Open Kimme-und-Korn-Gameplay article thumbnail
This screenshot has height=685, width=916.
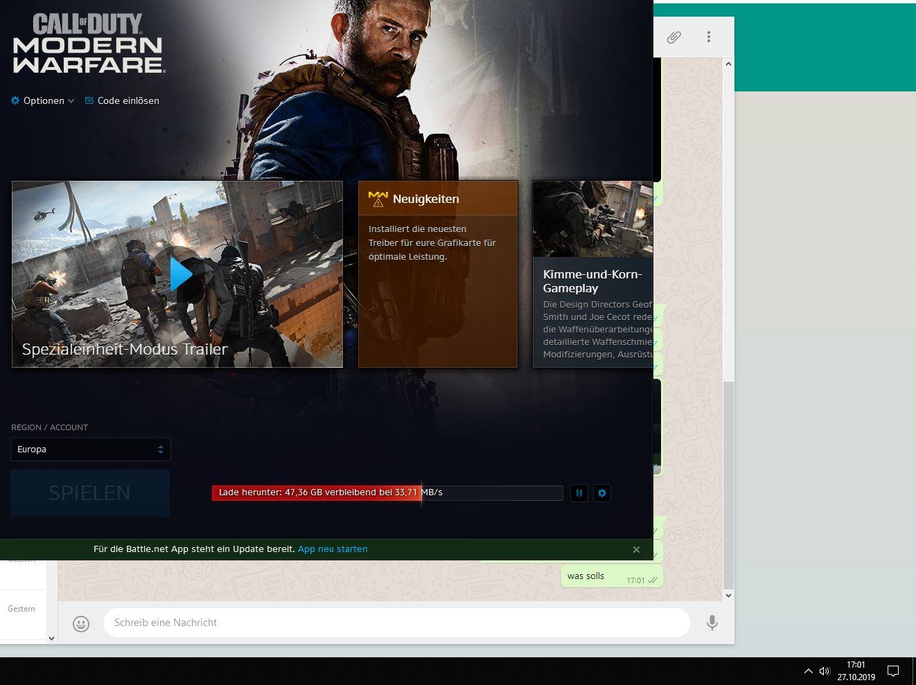coord(592,219)
